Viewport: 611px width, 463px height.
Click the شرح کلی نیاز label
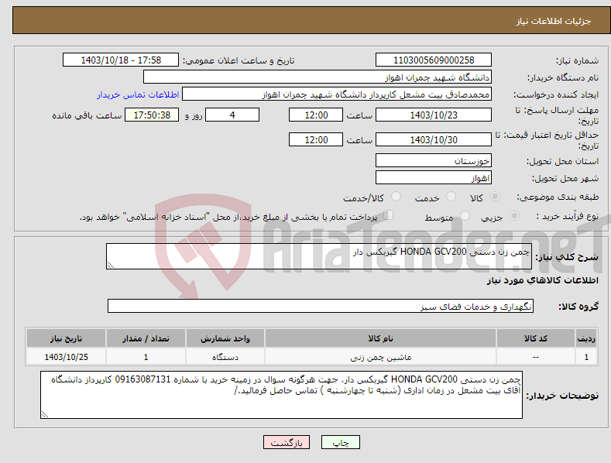567,257
